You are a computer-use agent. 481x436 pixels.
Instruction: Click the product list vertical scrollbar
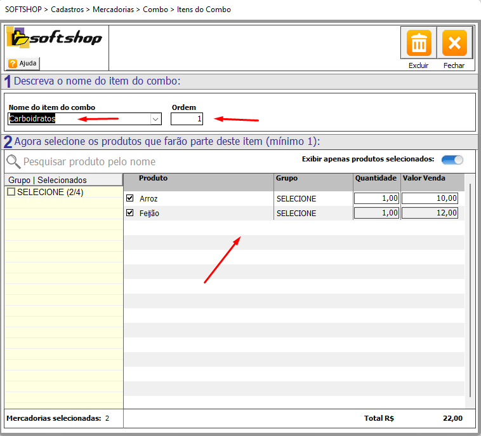coord(470,286)
